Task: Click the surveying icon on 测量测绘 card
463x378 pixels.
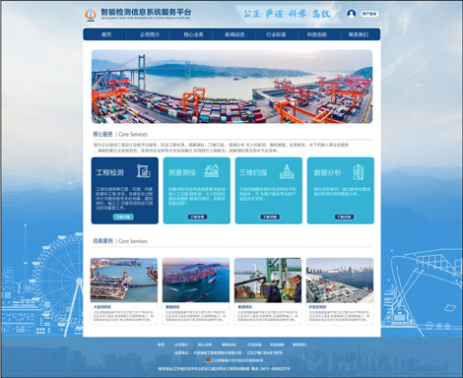Action: (212, 171)
